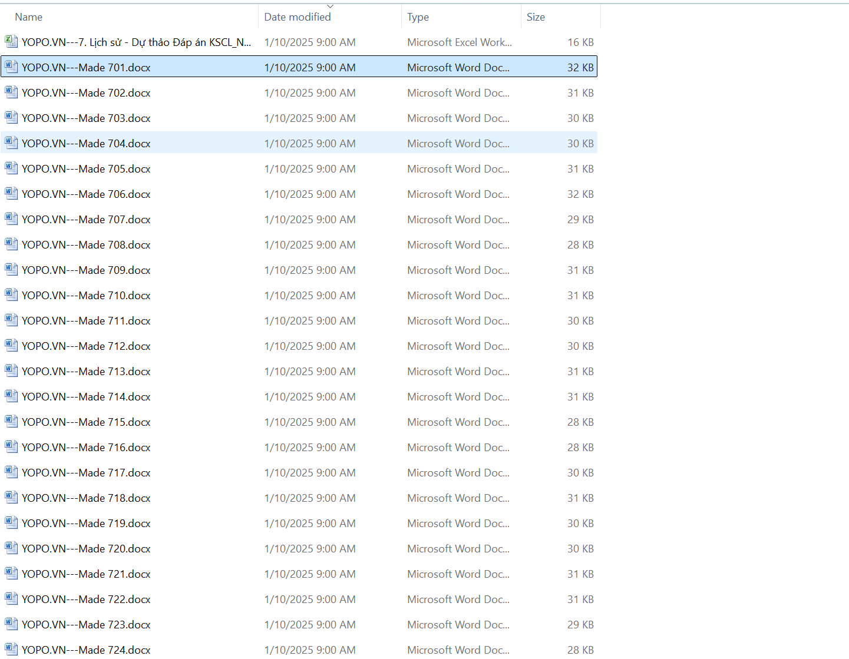Click the Word icon beside Made 720.docx
Image resolution: width=849 pixels, height=659 pixels.
11,548
